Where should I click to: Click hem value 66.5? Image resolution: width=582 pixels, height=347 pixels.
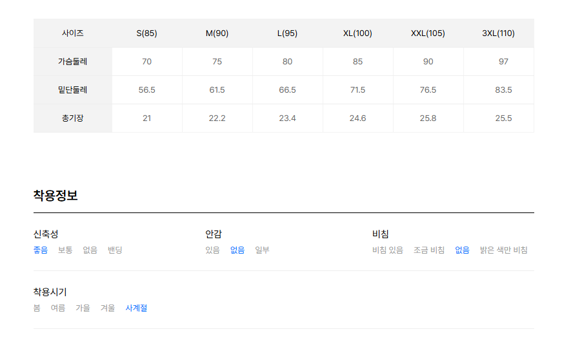point(287,90)
